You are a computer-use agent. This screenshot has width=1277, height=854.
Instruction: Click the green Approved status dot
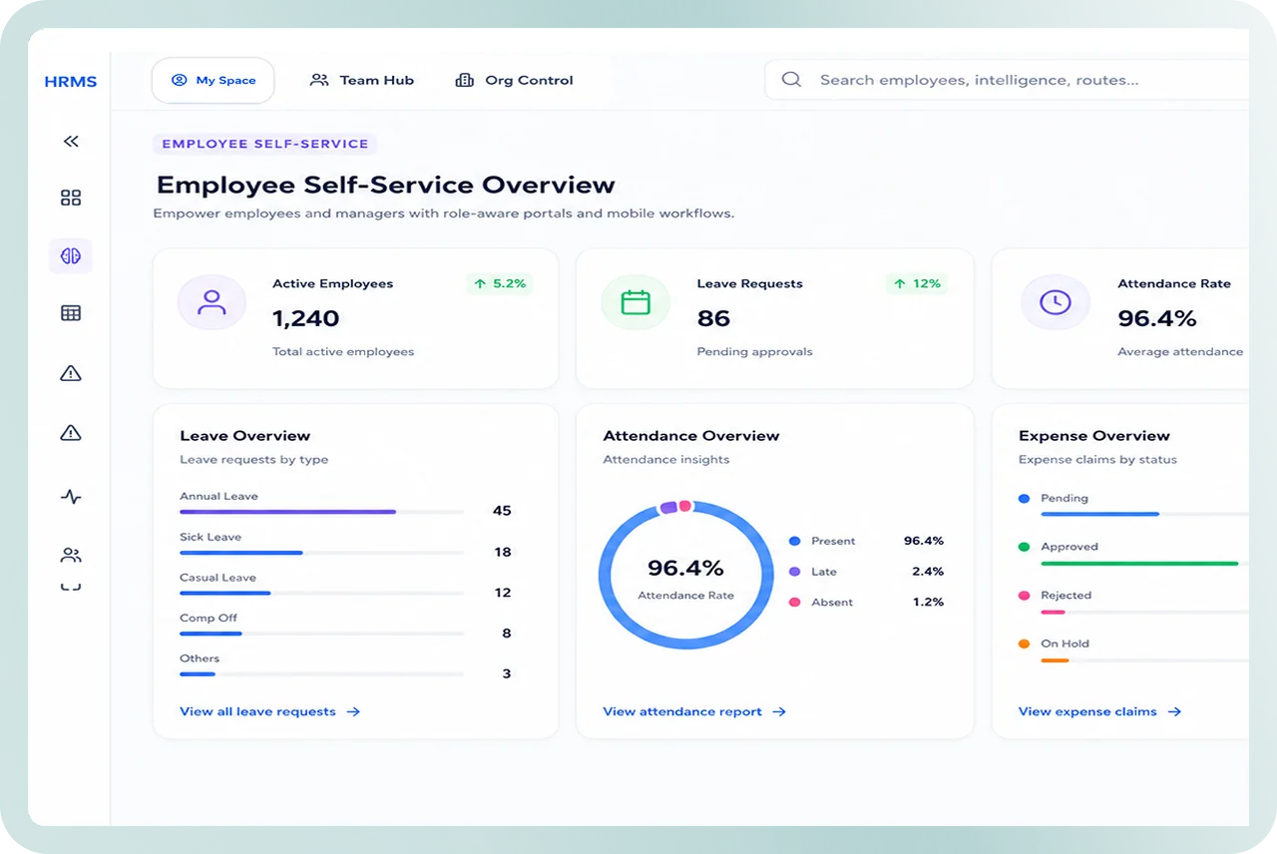[x=1024, y=547]
